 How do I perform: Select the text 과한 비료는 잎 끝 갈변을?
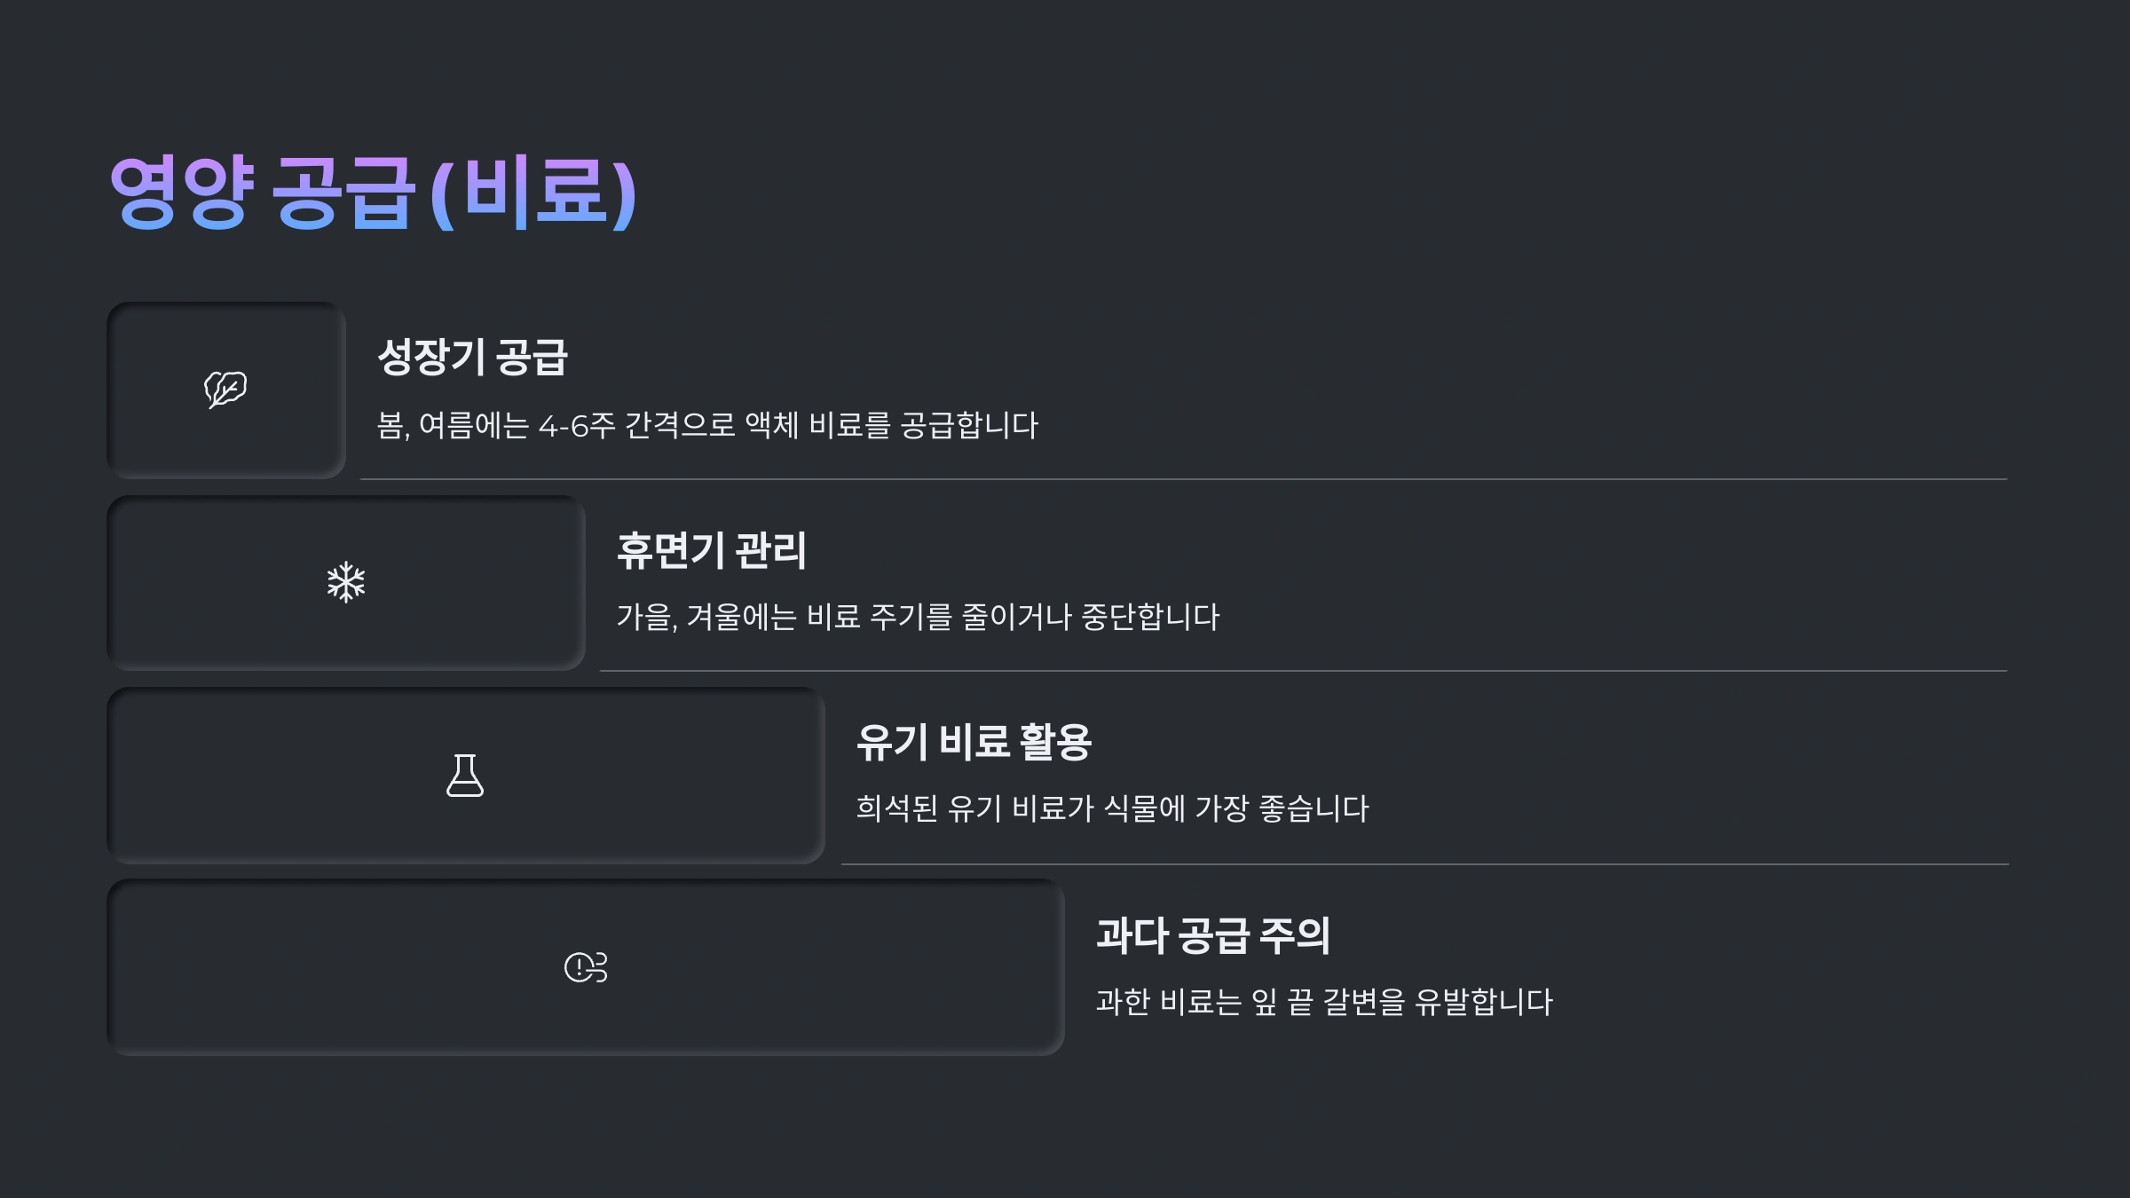click(1251, 1001)
